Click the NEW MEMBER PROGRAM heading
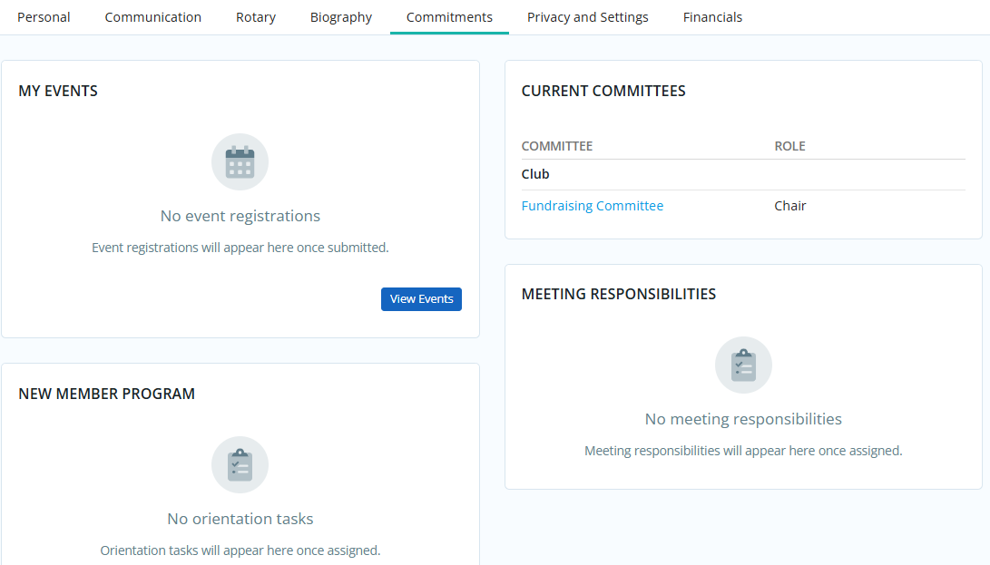The width and height of the screenshot is (990, 565). click(x=107, y=394)
